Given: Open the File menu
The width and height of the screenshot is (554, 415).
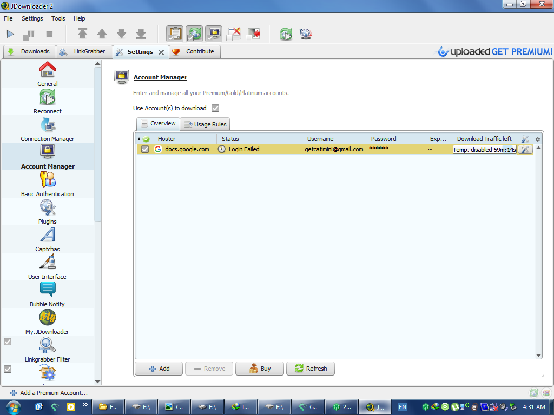Looking at the screenshot, I should [8, 18].
